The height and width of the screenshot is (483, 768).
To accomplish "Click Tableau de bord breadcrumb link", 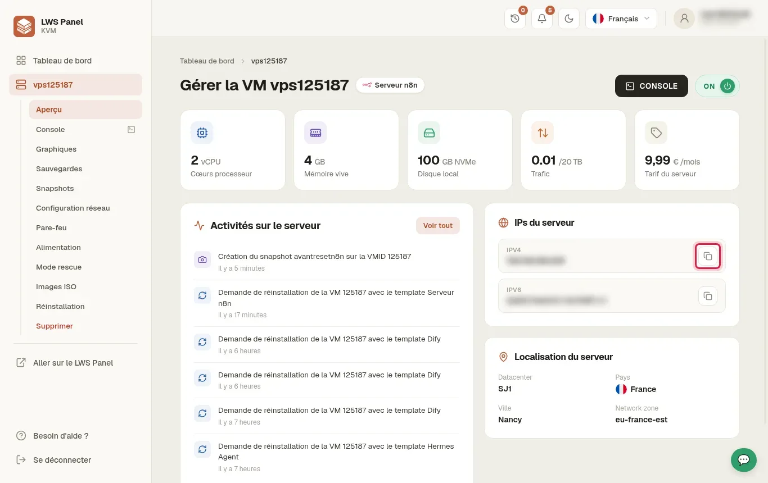I will coord(207,61).
